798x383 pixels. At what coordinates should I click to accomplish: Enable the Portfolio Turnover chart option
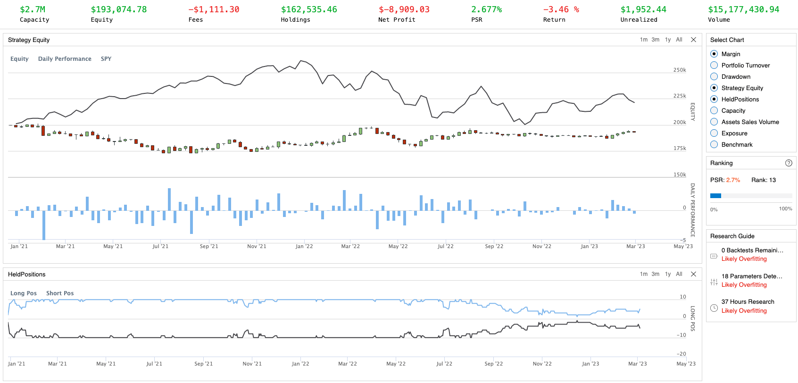tap(714, 65)
